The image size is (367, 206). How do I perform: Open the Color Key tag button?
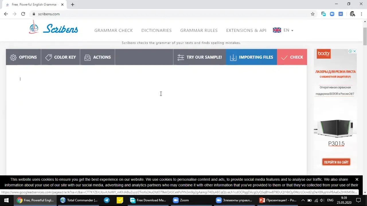point(60,57)
